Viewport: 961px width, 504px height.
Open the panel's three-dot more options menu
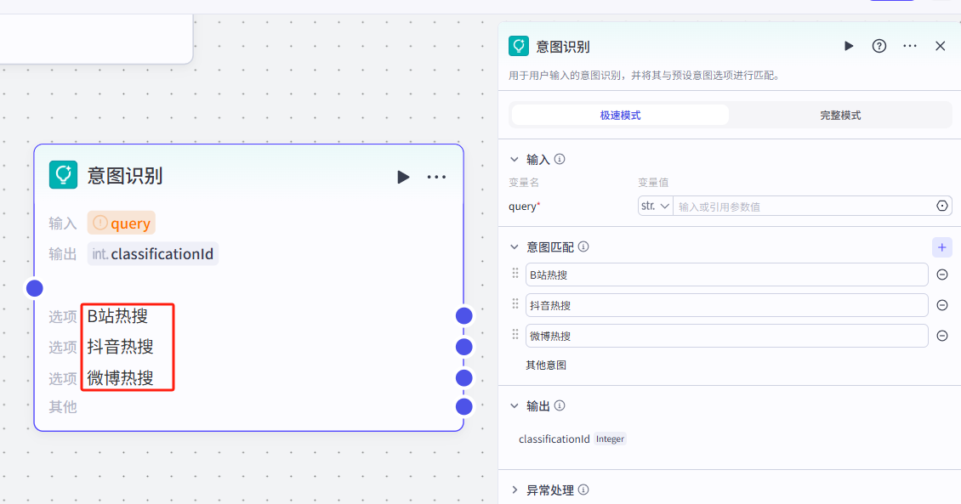(x=910, y=46)
